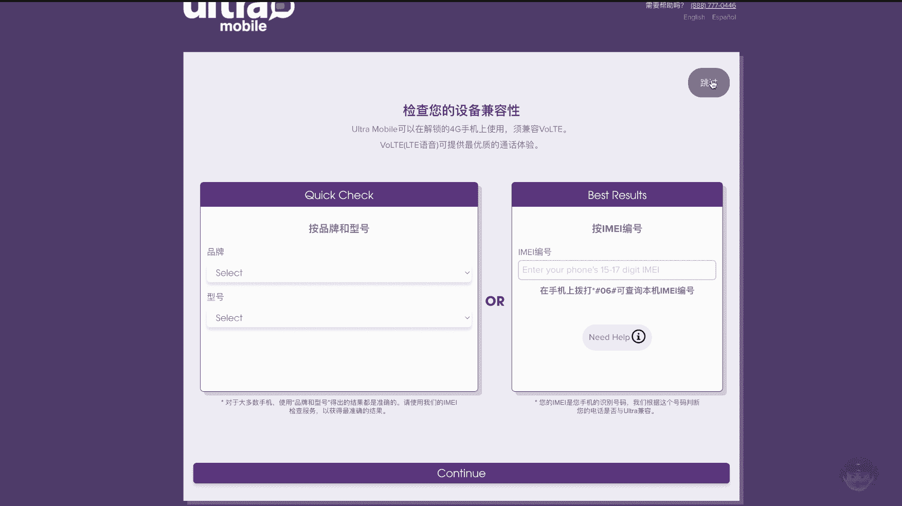The width and height of the screenshot is (902, 506).
Task: Click the 需要帮助吗? help text
Action: pos(664,6)
